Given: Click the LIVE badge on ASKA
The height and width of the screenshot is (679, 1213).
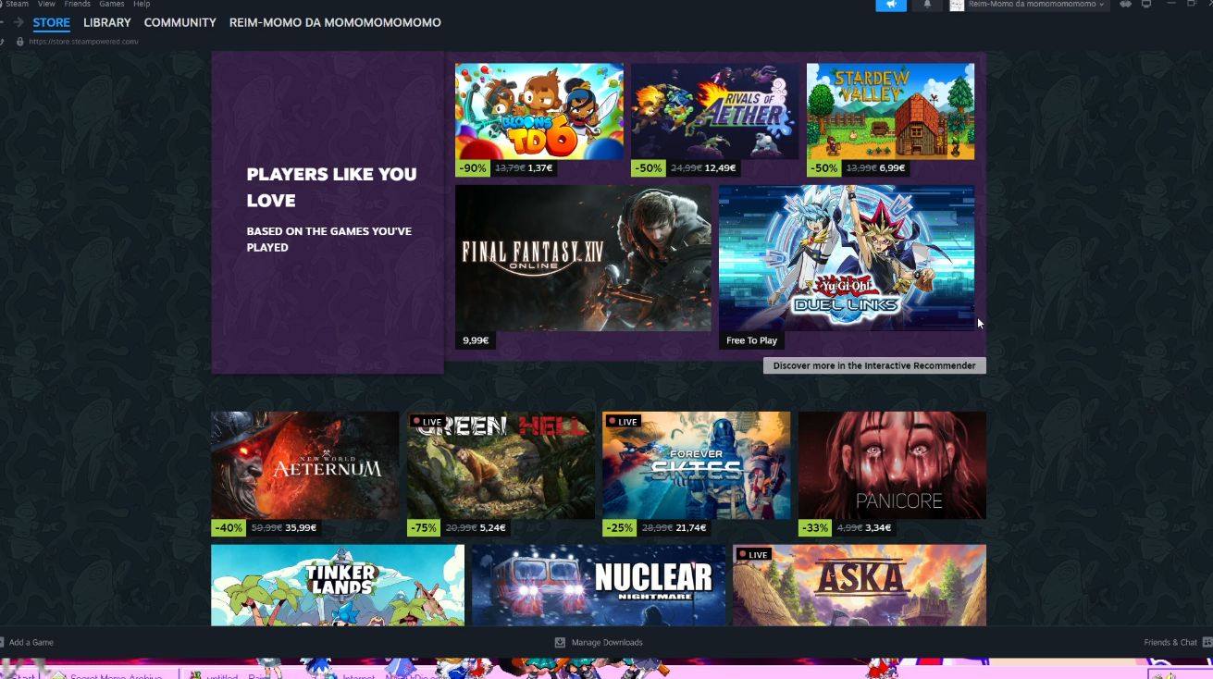Looking at the screenshot, I should click(754, 554).
